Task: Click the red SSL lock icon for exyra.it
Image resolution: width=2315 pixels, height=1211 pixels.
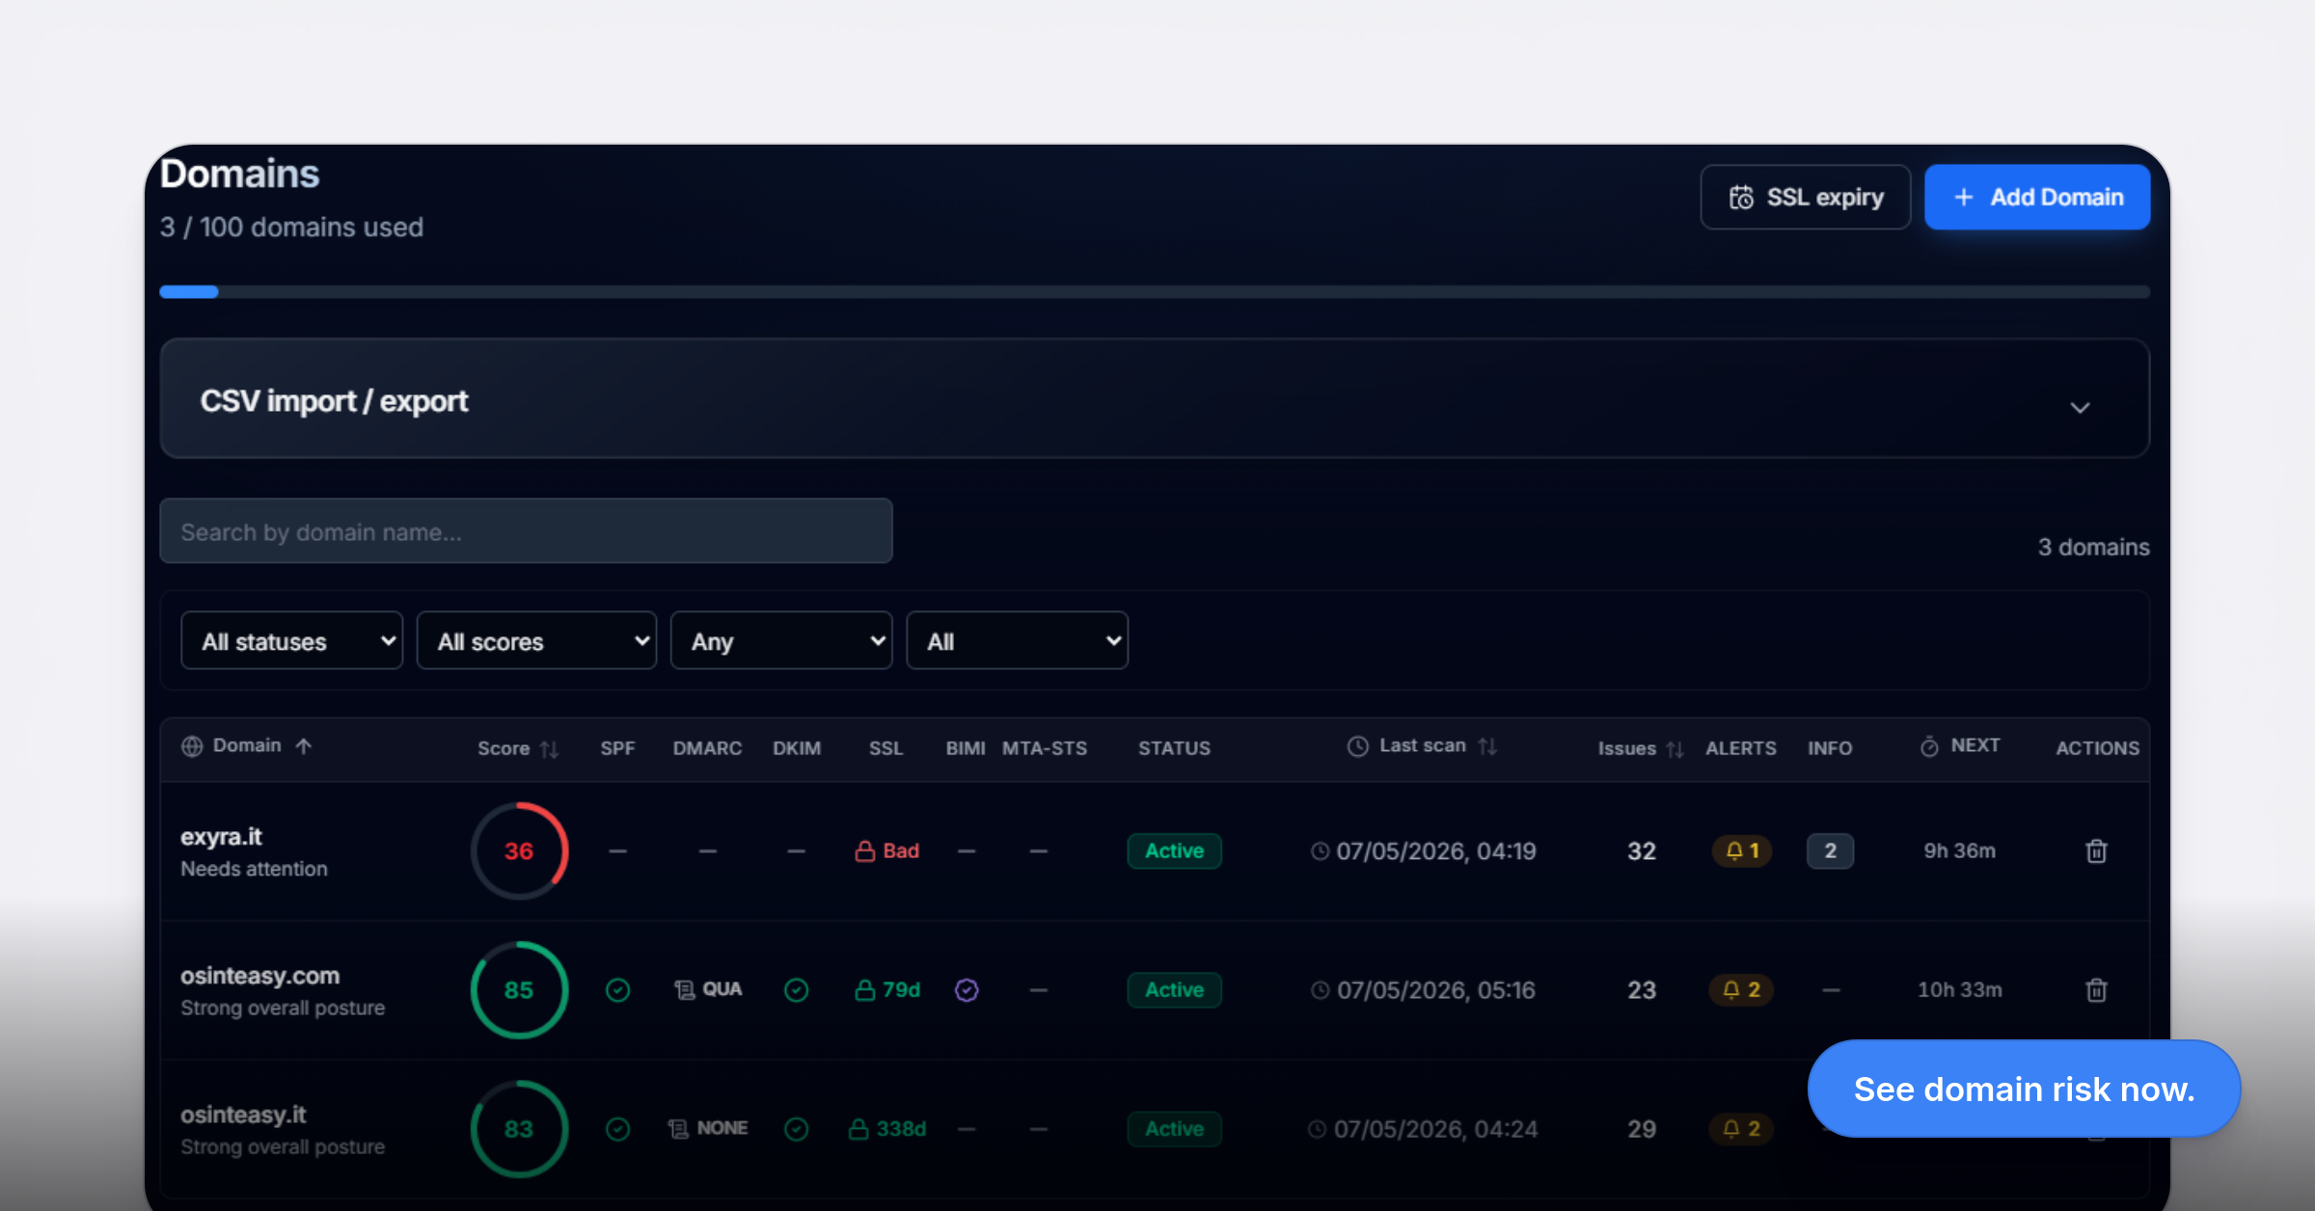Action: point(865,851)
